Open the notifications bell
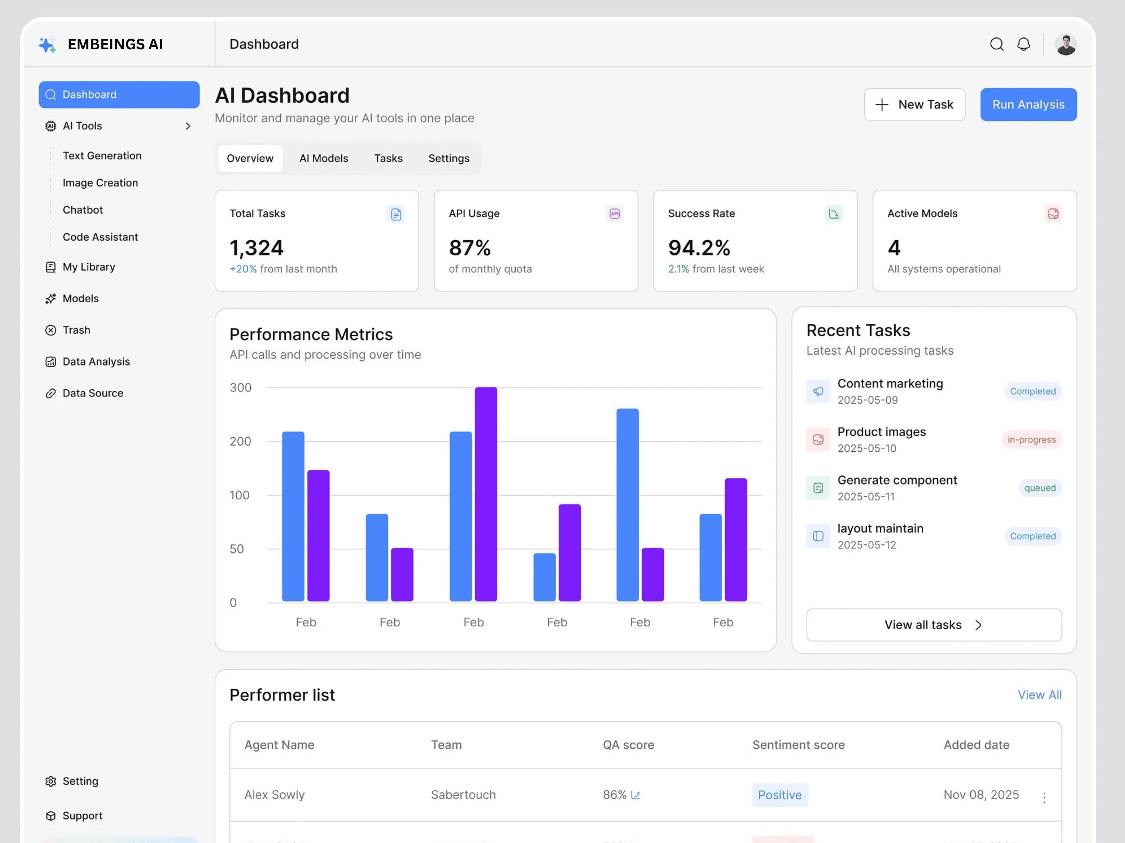This screenshot has width=1125, height=843. tap(1023, 44)
